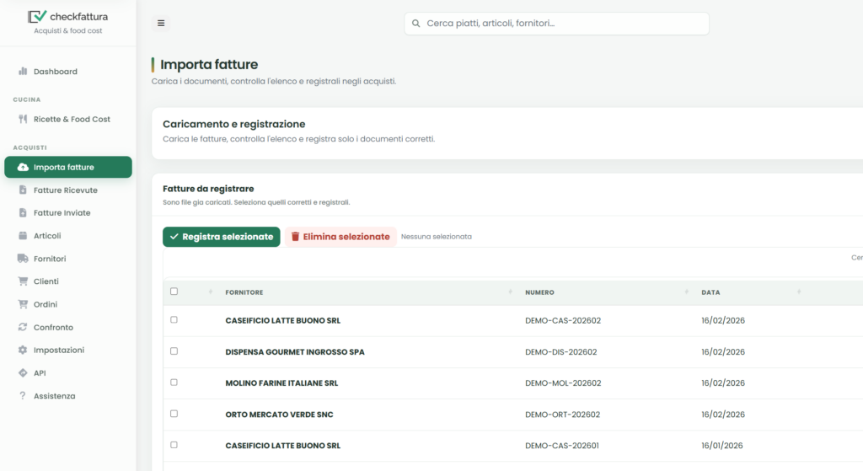Viewport: 863px width, 471px height.
Task: Sort using checkbox column arrow
Action: click(x=210, y=292)
